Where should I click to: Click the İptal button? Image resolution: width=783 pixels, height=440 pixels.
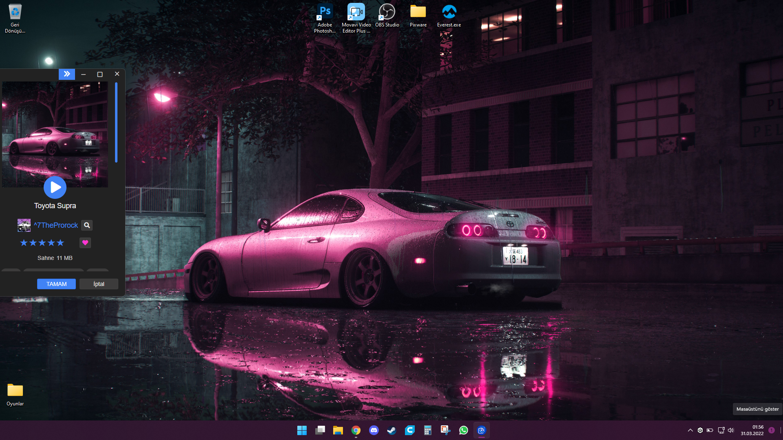click(x=99, y=284)
